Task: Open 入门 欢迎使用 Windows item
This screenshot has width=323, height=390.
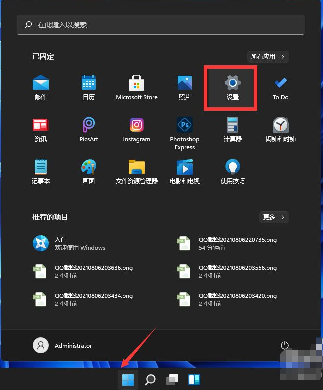Action: click(x=69, y=243)
